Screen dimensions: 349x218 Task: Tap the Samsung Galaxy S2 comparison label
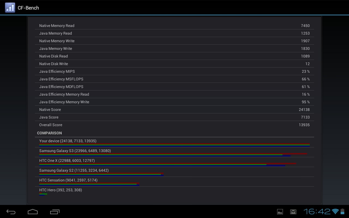coord(74,170)
